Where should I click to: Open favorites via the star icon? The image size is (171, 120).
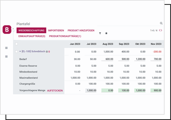(x=106, y=33)
